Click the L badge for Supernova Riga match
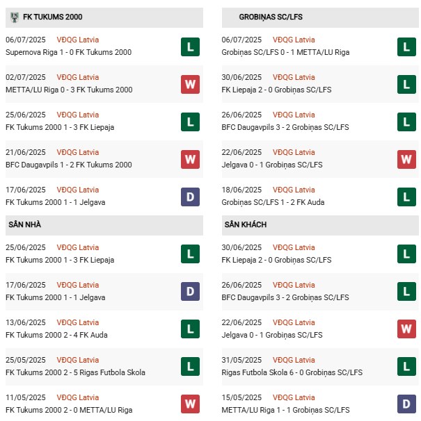Viewport: 421px width, 421px height. [x=190, y=47]
